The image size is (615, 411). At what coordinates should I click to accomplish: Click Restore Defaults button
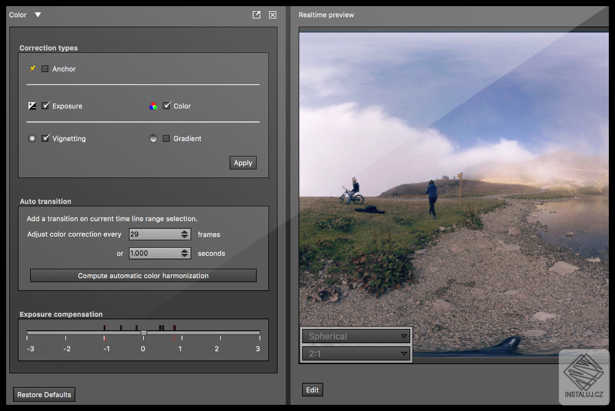44,394
